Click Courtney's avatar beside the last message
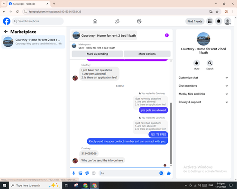This screenshot has width=237, height=189. pos(75,161)
